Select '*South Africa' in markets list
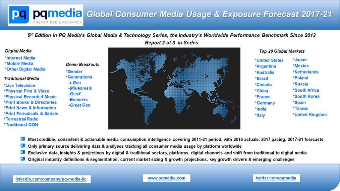The height and width of the screenshot is (191, 340). point(306,90)
